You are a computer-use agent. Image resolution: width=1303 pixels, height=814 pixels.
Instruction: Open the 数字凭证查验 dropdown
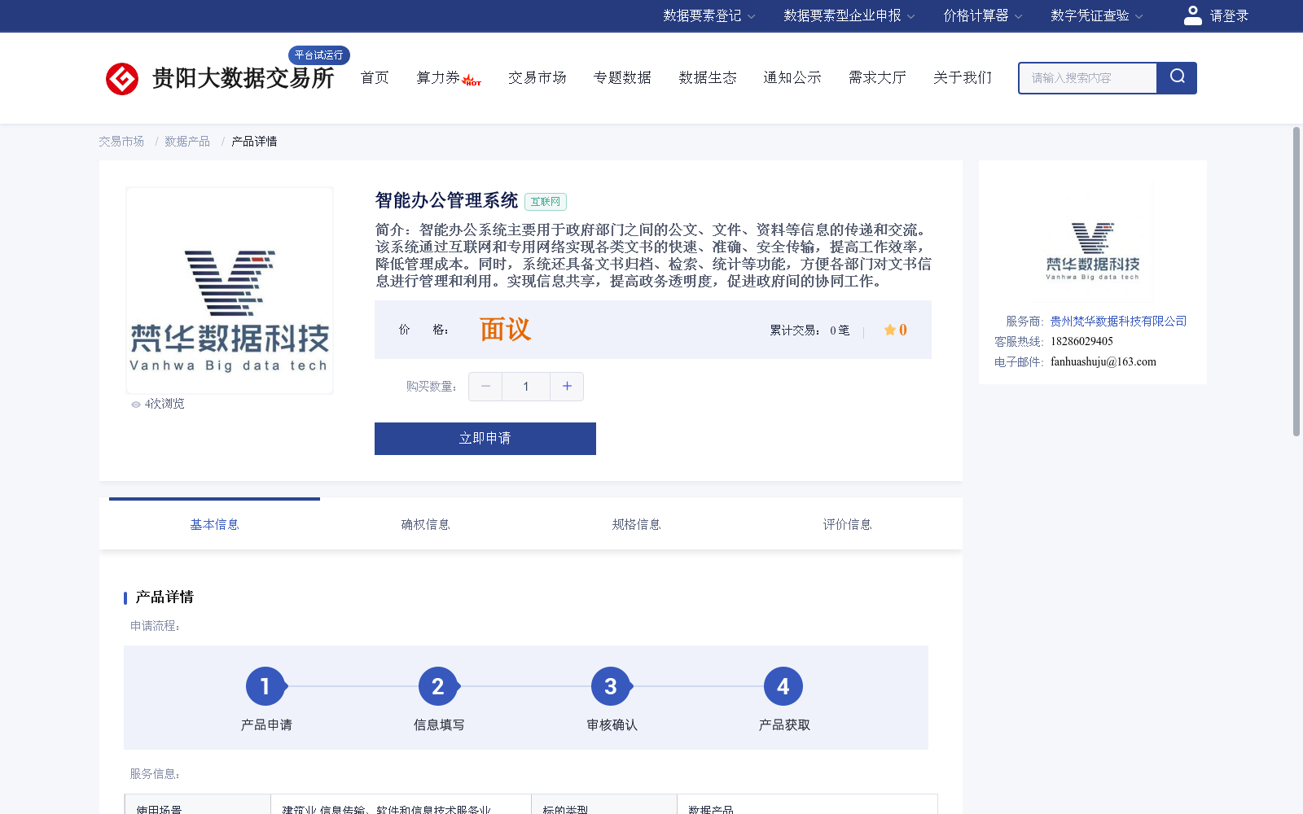pos(1096,15)
